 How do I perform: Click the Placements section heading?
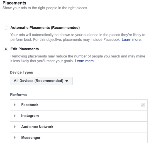click(x=14, y=3)
